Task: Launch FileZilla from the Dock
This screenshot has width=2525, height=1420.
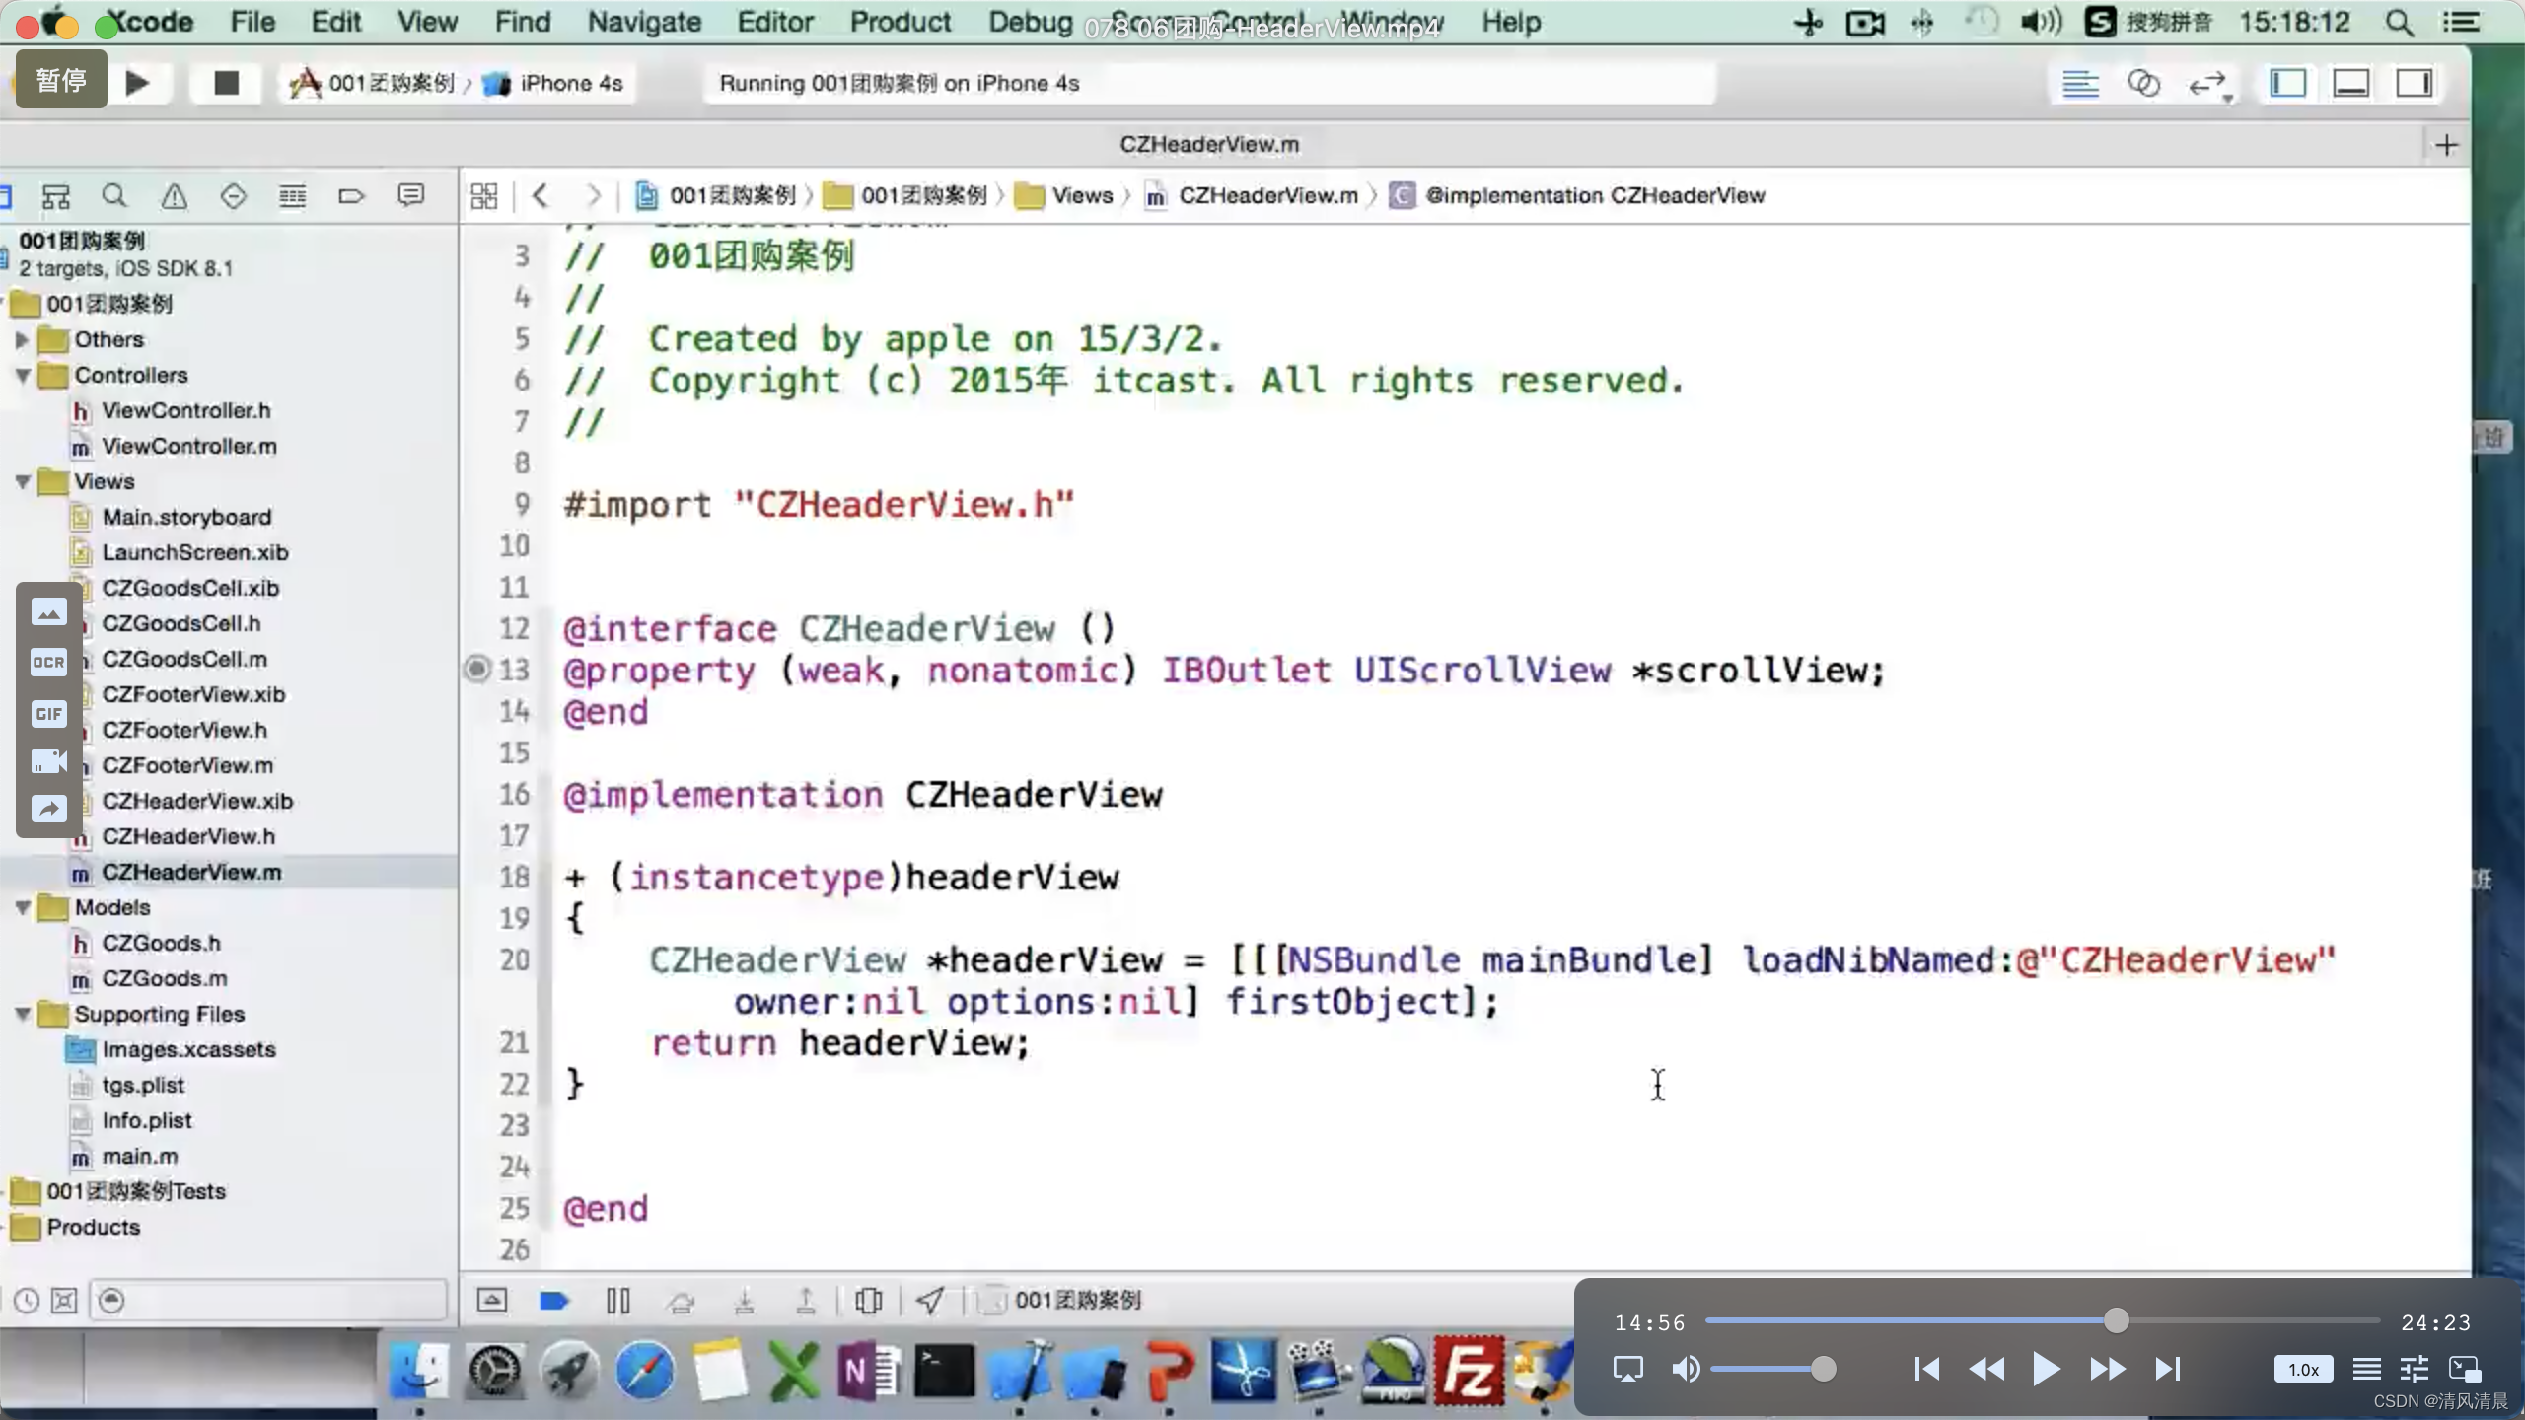Action: pos(1469,1370)
